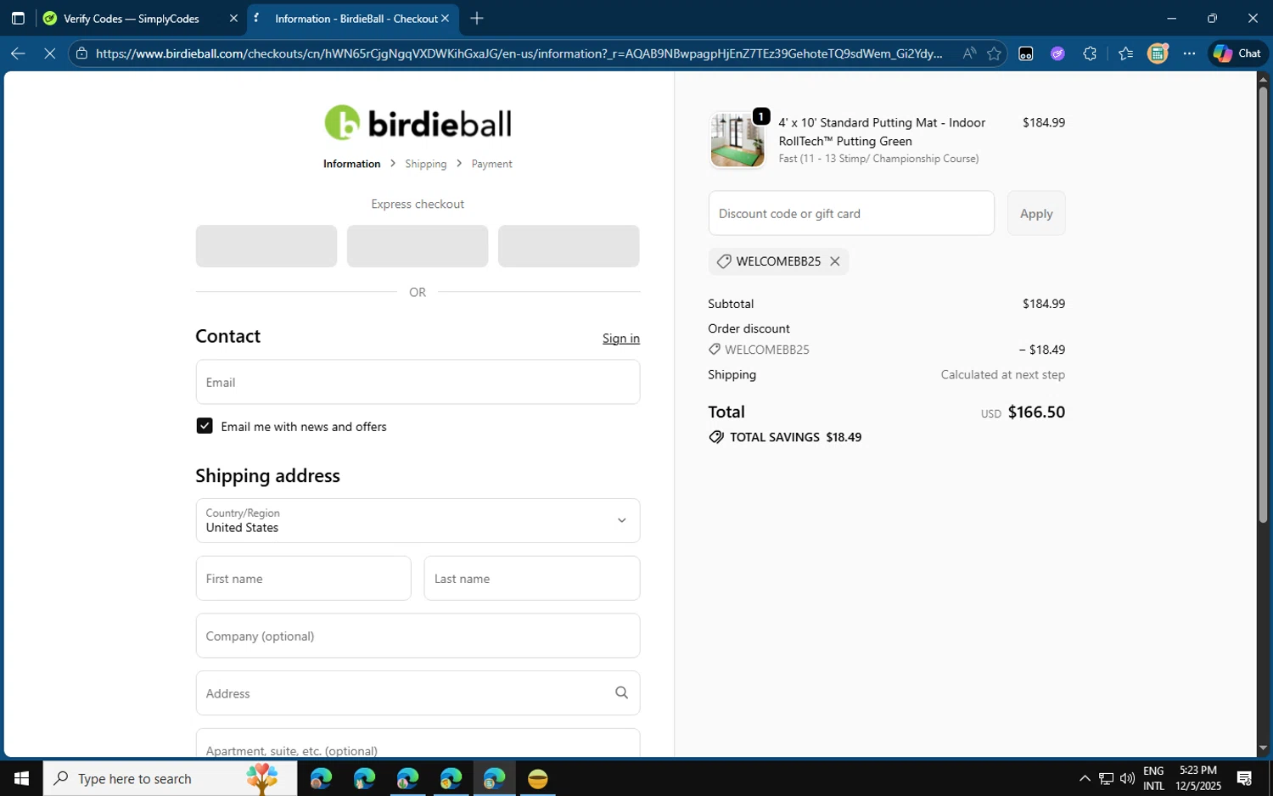Click the TOTAL SAVINGS $18.49 text
The image size is (1273, 796).
[795, 437]
